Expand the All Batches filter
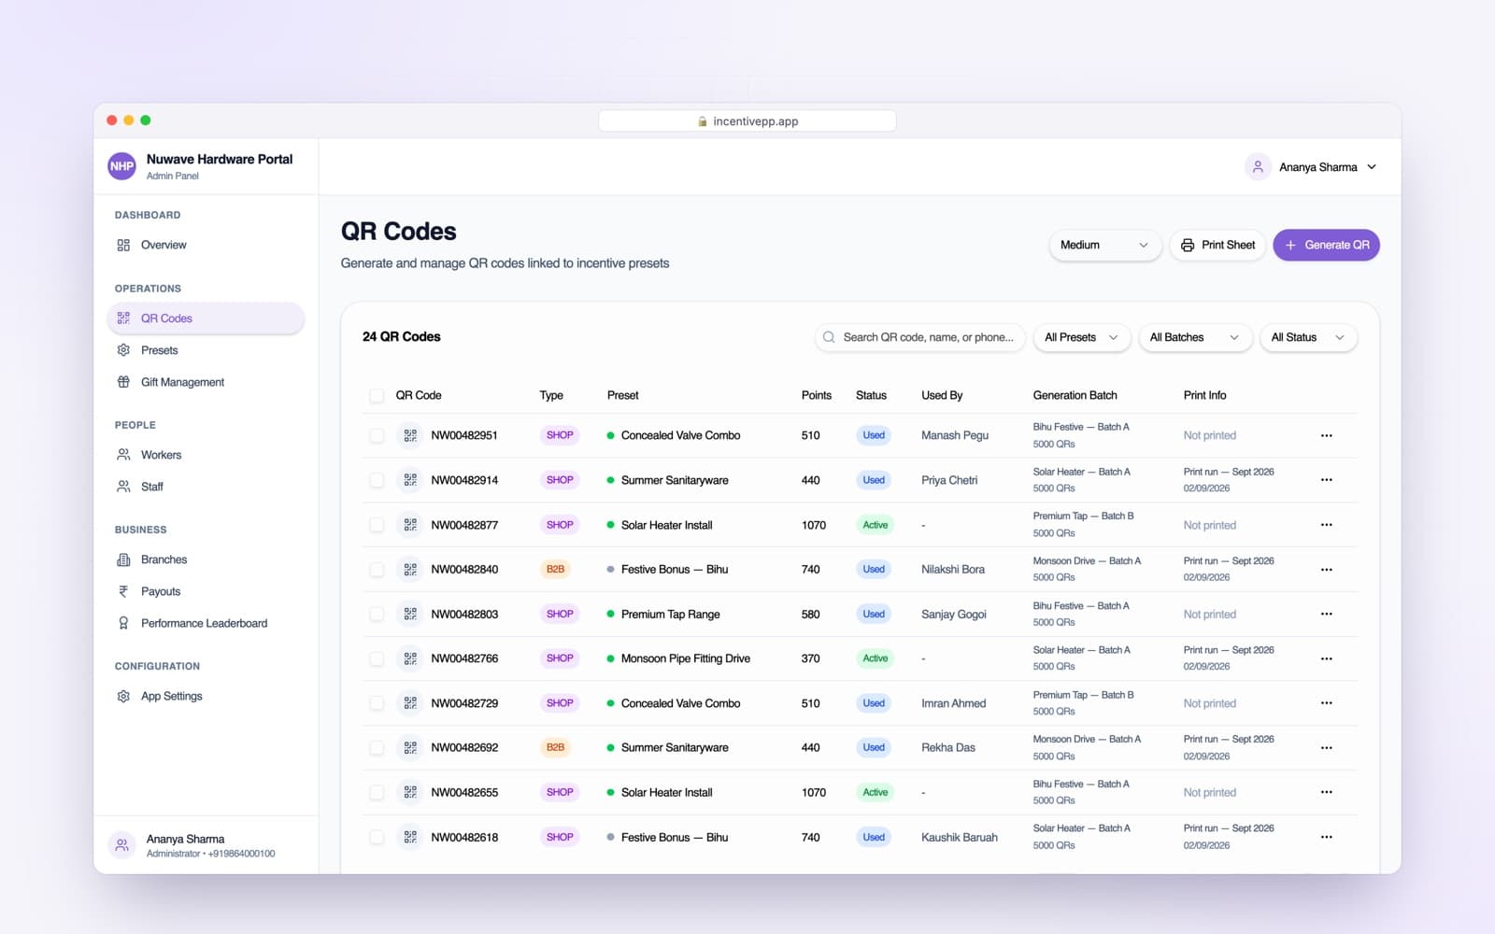This screenshot has width=1495, height=934. 1194,337
